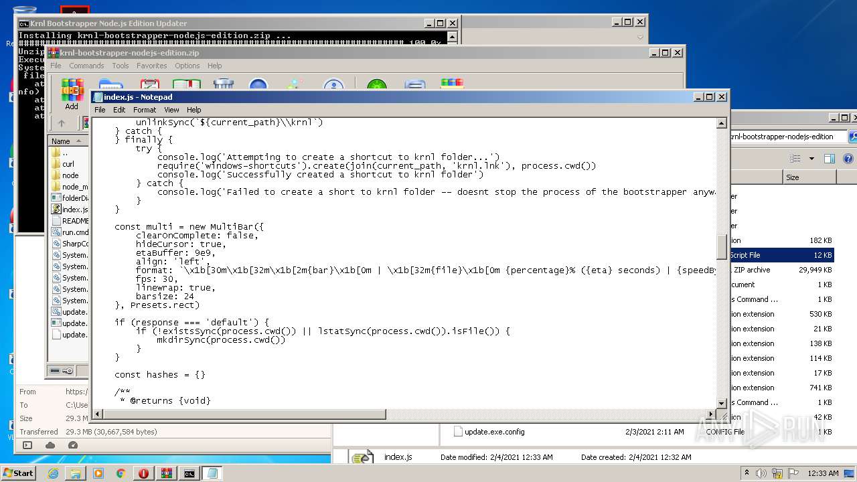Click krnl-bootstrapper-nodejs-edition address bar in Explorer
This screenshot has height=482, width=857.
pyautogui.click(x=787, y=137)
